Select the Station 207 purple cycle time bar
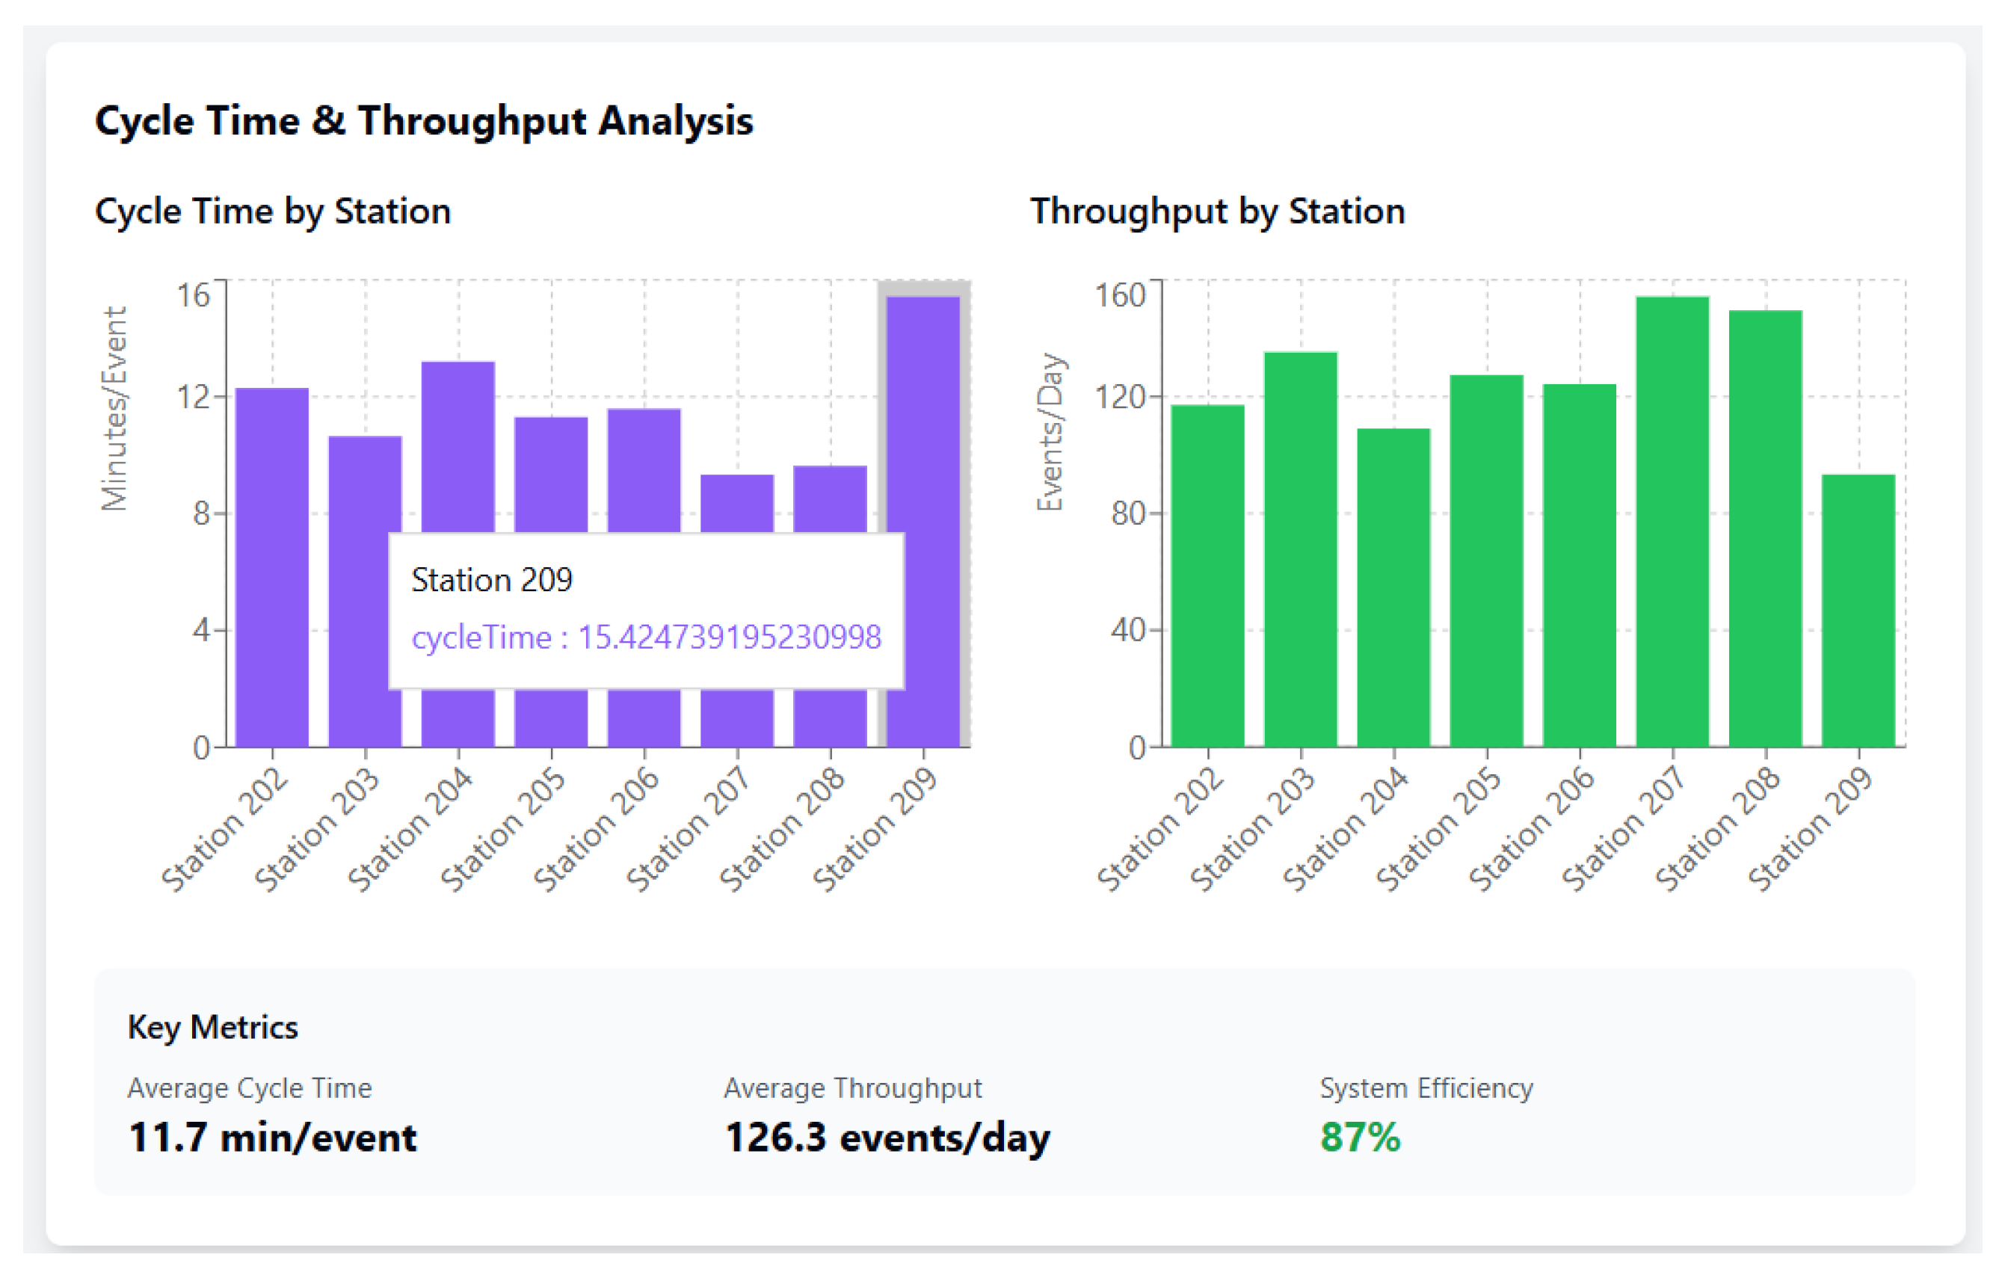This screenshot has height=1281, width=2002. click(737, 503)
